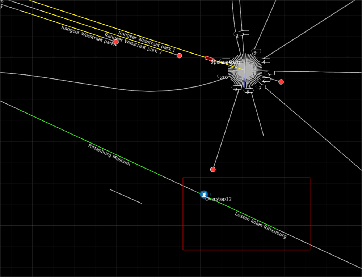This screenshot has width=362, height=277.
Task: Click the leftmost red dot on the map
Action: pyautogui.click(x=116, y=42)
